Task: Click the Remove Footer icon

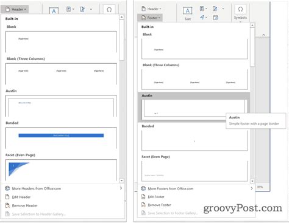Action: (143, 205)
